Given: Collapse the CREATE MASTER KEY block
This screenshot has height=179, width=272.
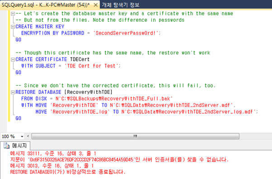Looking at the screenshot, I should 13,27.
